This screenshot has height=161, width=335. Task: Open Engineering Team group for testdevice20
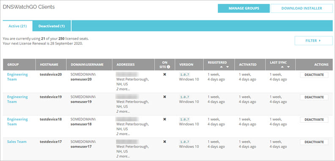click(x=17, y=76)
